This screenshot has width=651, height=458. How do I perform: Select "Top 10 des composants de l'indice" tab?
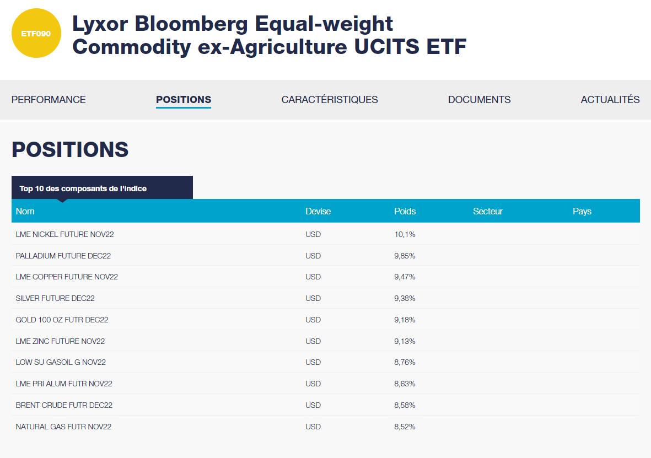point(83,188)
